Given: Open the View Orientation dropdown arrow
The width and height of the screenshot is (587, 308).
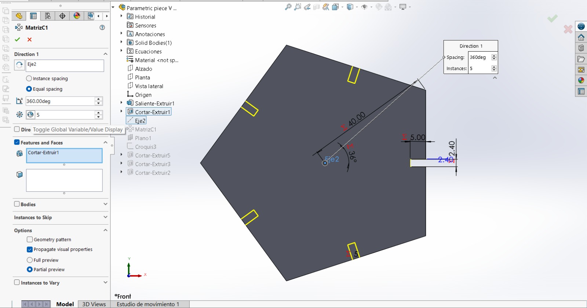Looking at the screenshot, I should (x=342, y=7).
